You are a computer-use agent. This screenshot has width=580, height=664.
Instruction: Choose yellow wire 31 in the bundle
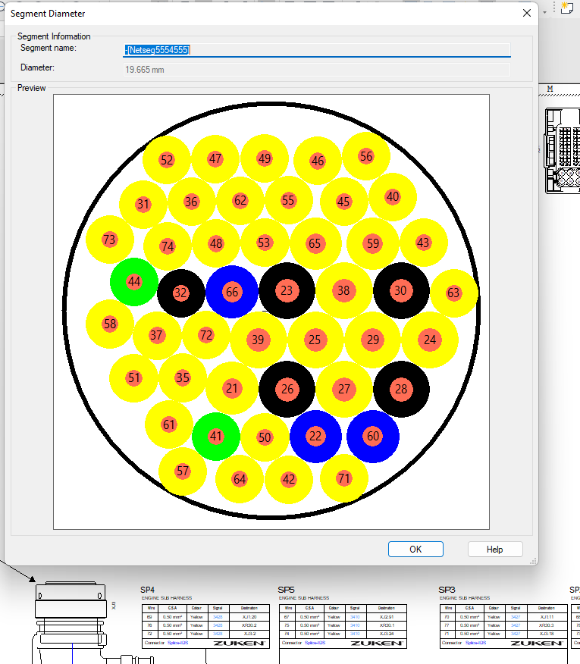click(143, 205)
